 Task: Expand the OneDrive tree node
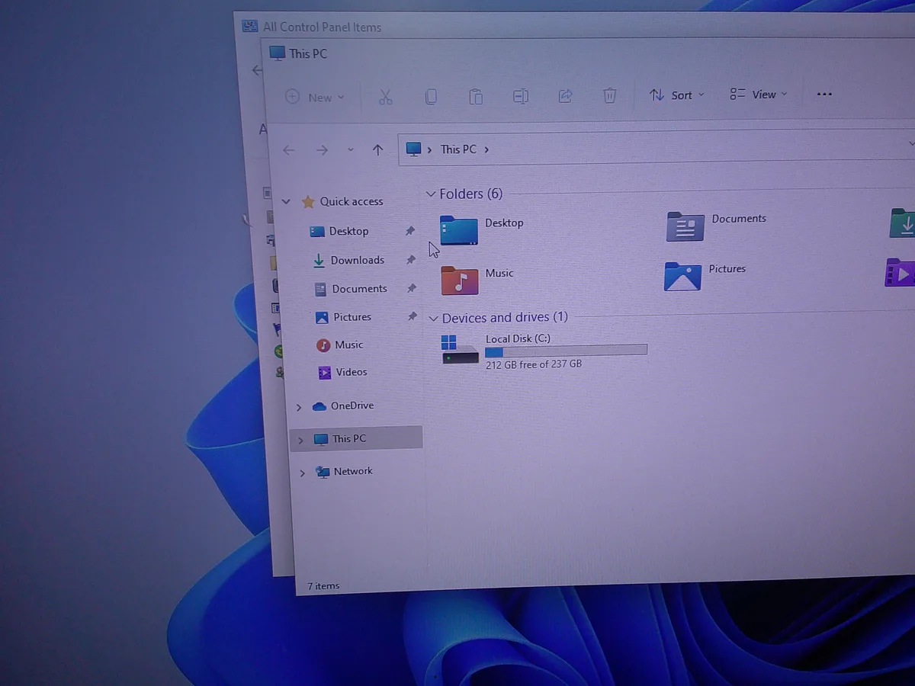coord(299,407)
